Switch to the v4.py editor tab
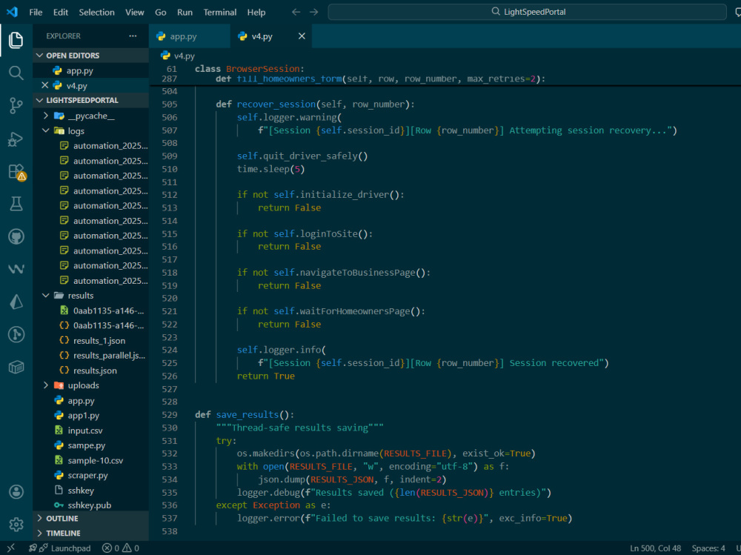The image size is (741, 555). tap(270, 36)
